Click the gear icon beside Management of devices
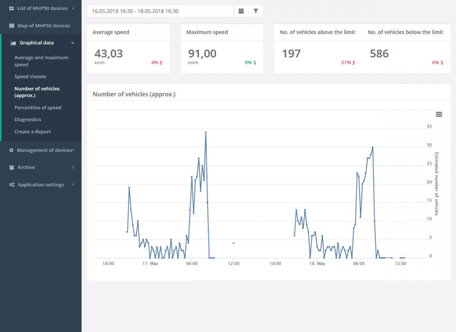456x332 pixels. [x=11, y=150]
